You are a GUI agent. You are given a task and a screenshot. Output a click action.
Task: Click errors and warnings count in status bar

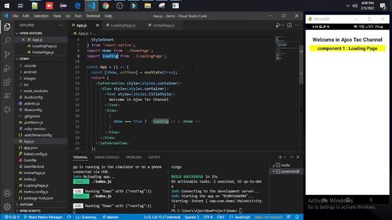click(12, 217)
